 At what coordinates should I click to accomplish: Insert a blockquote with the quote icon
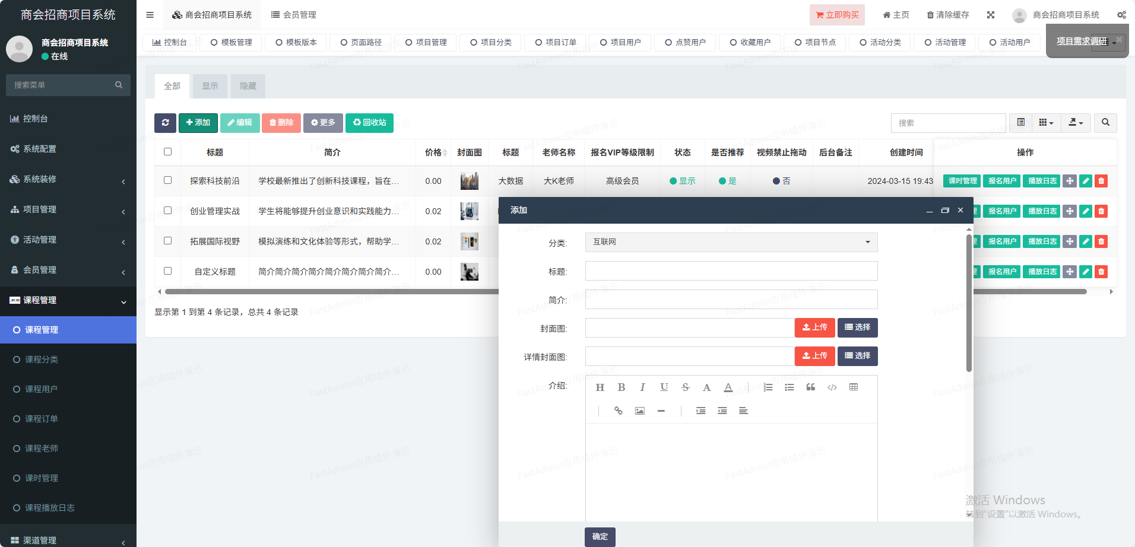click(x=810, y=387)
